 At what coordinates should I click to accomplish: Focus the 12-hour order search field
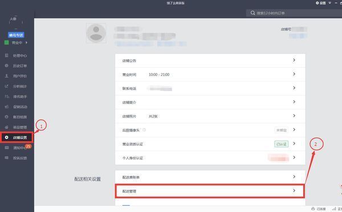tap(294, 13)
